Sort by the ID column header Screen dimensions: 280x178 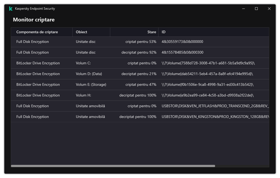(164, 32)
